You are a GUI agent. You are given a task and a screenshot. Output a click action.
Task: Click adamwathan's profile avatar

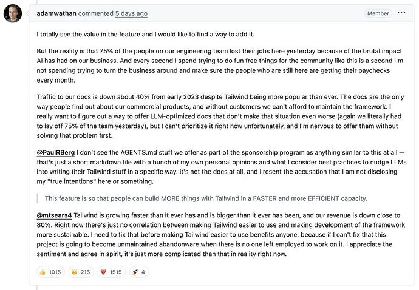pyautogui.click(x=13, y=13)
